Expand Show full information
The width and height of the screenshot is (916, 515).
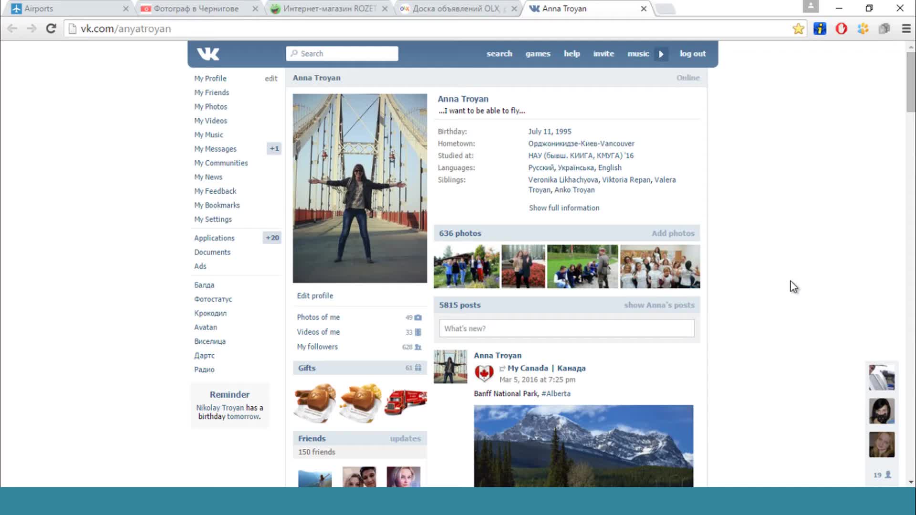564,208
